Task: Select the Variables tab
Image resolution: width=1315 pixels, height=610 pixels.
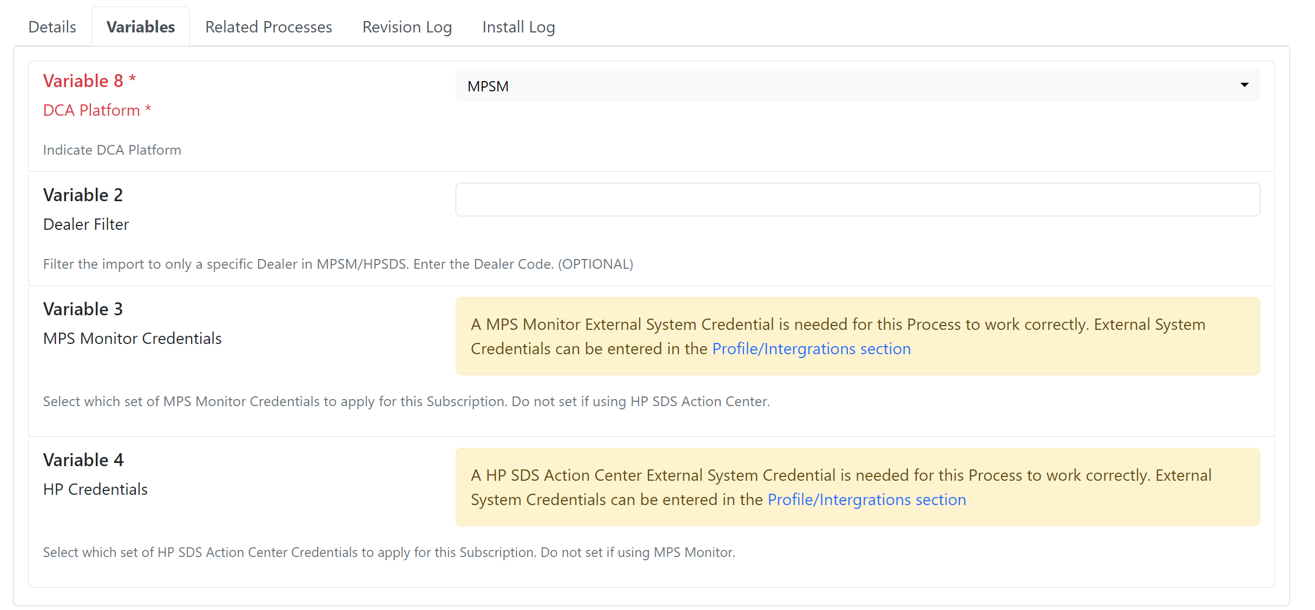Action: coord(141,26)
